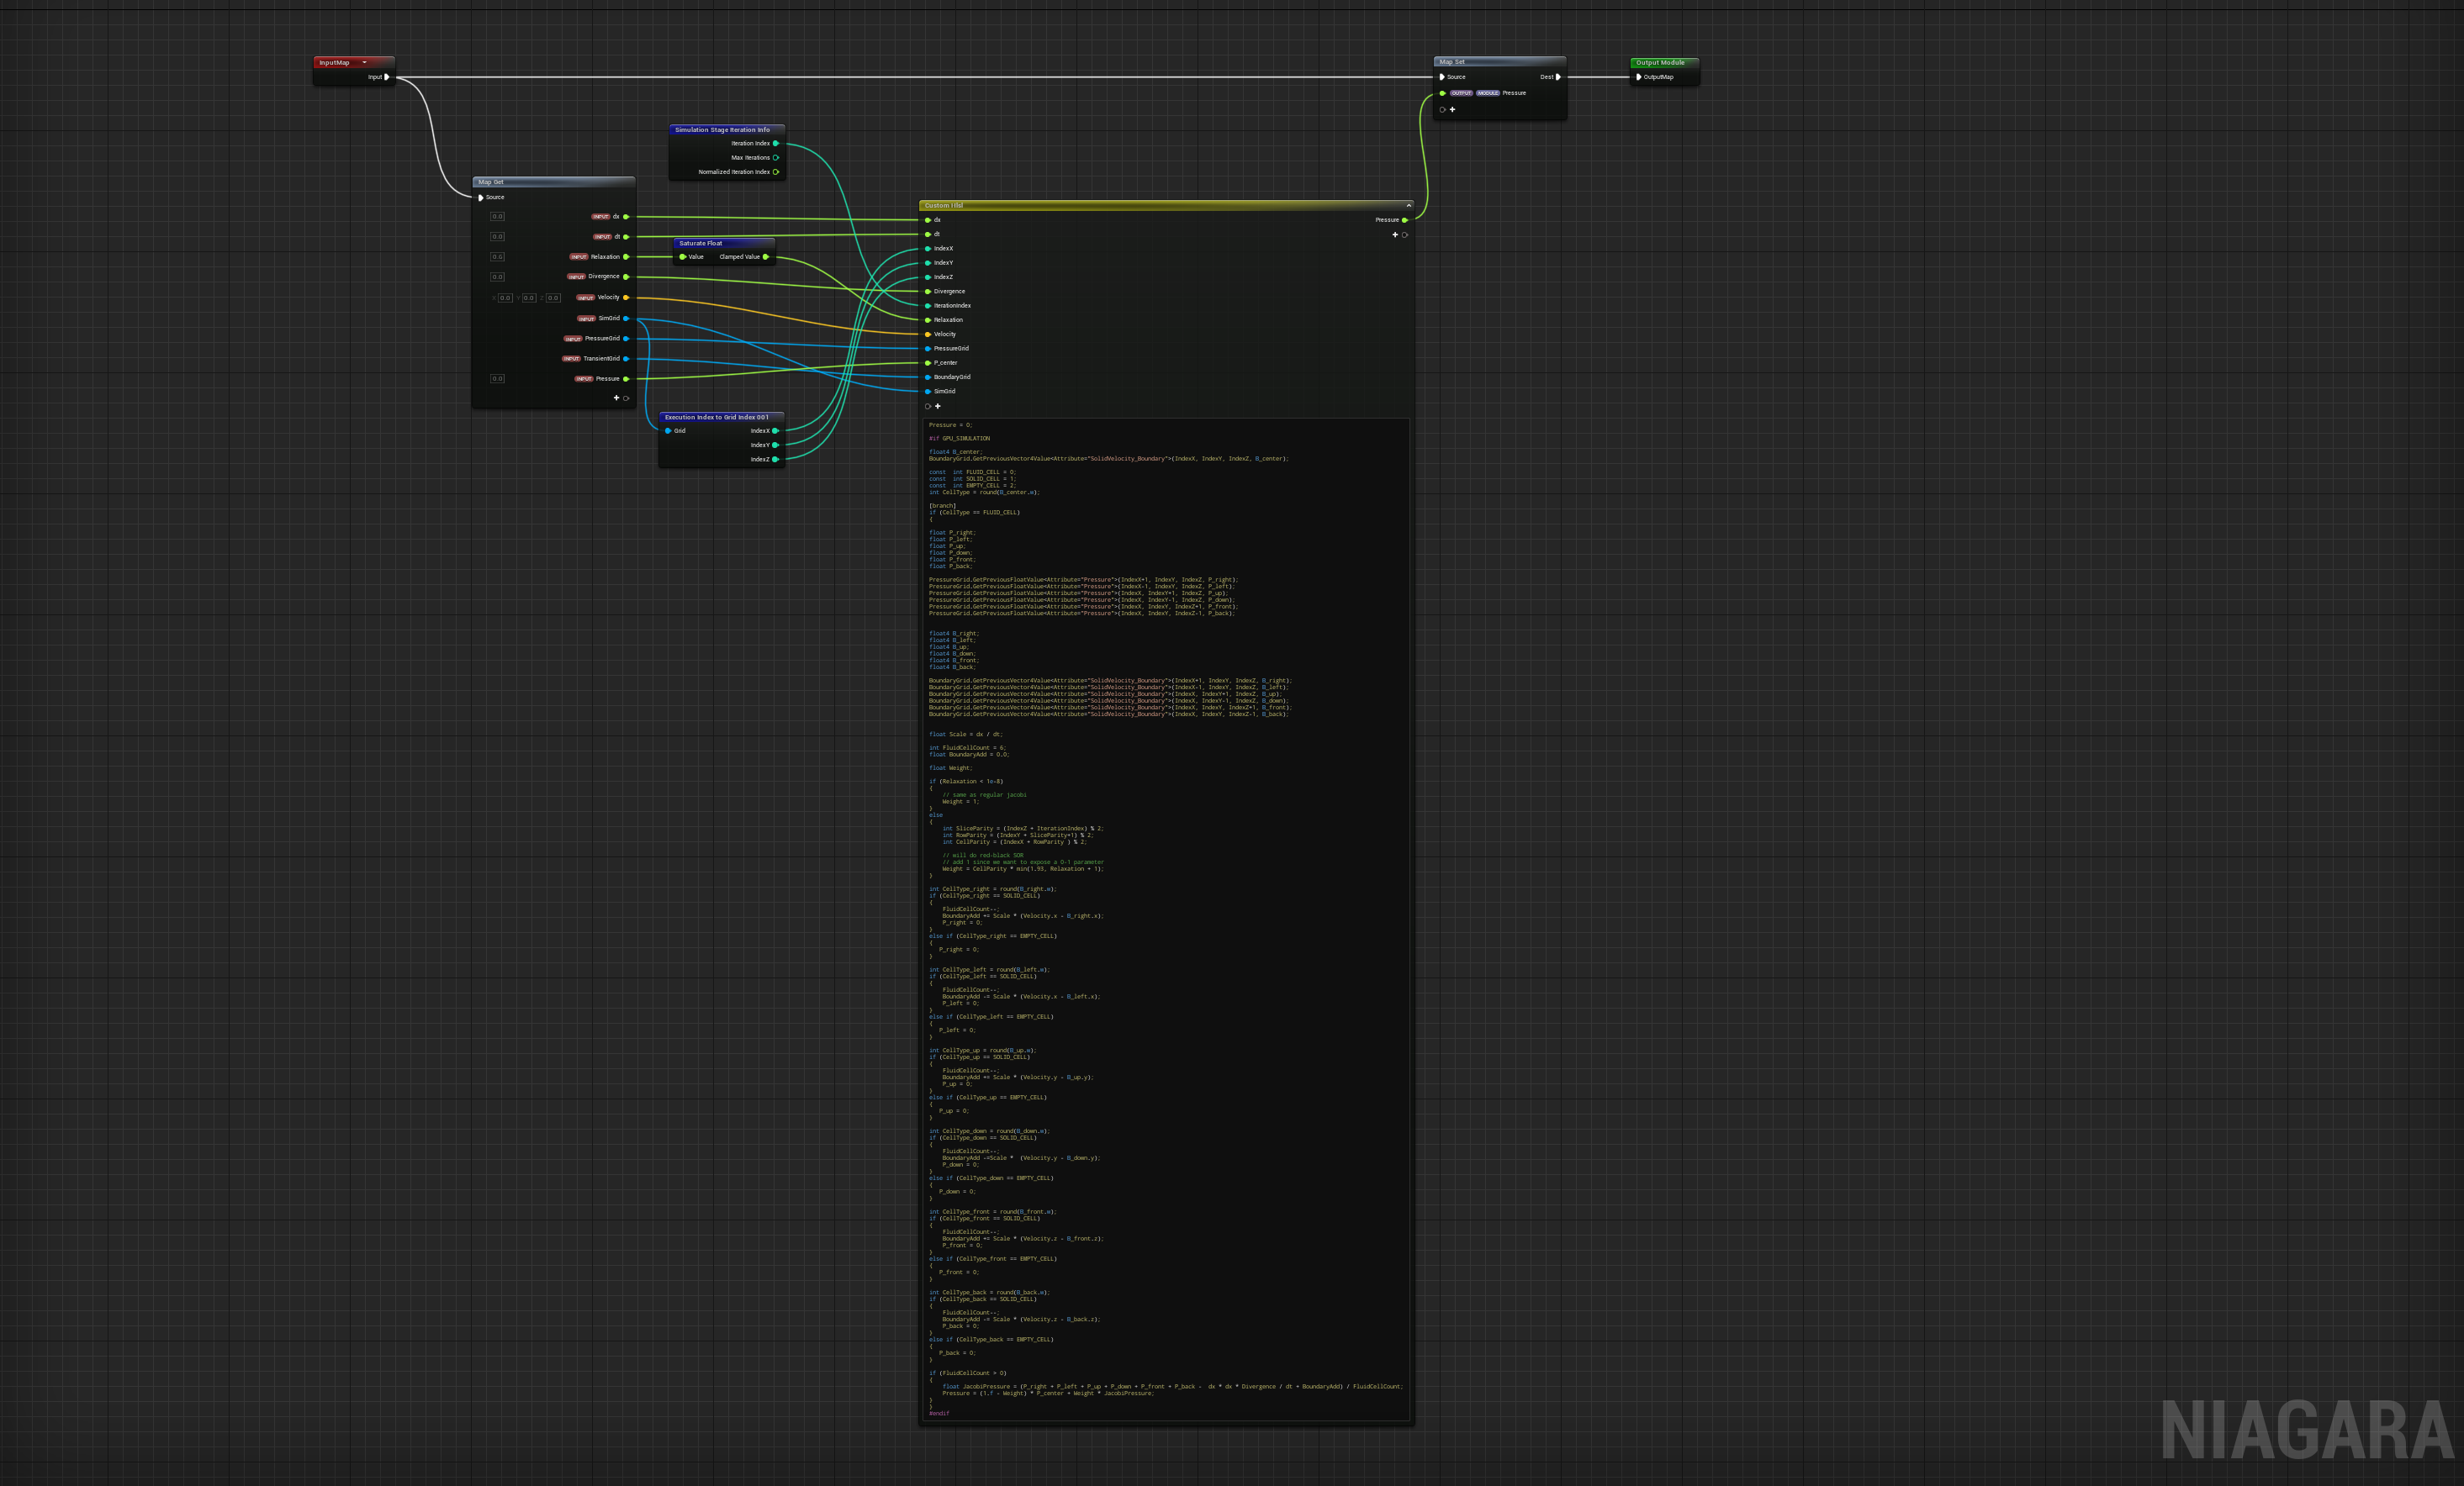Click add output pin plus on Custom Hlsl
2464x1486 pixels.
coord(1395,234)
